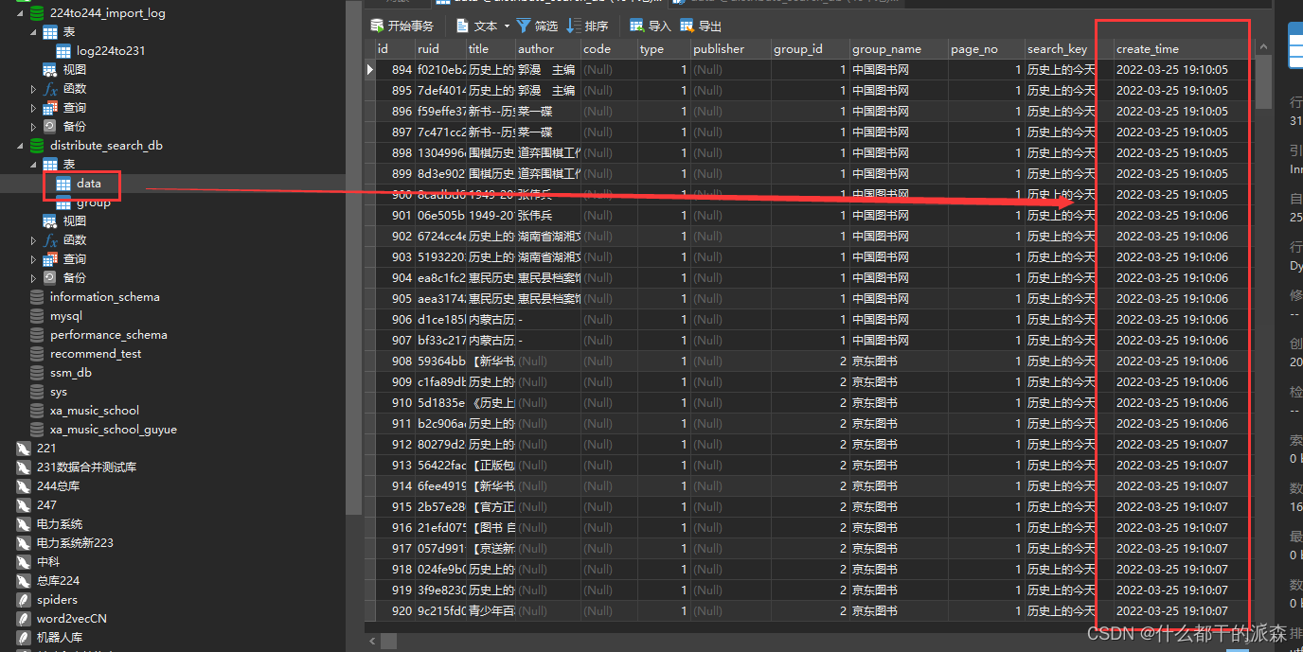This screenshot has height=652, width=1303.
Task: Click the group table icon
Action: point(63,203)
